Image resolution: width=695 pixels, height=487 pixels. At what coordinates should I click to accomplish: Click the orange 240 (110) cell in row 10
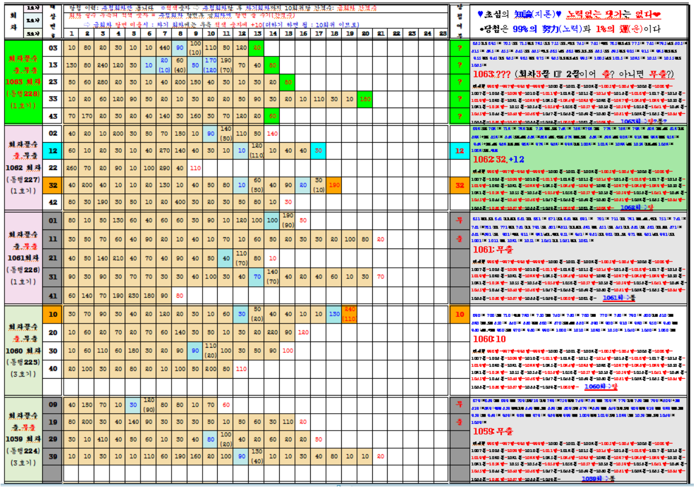click(x=349, y=315)
